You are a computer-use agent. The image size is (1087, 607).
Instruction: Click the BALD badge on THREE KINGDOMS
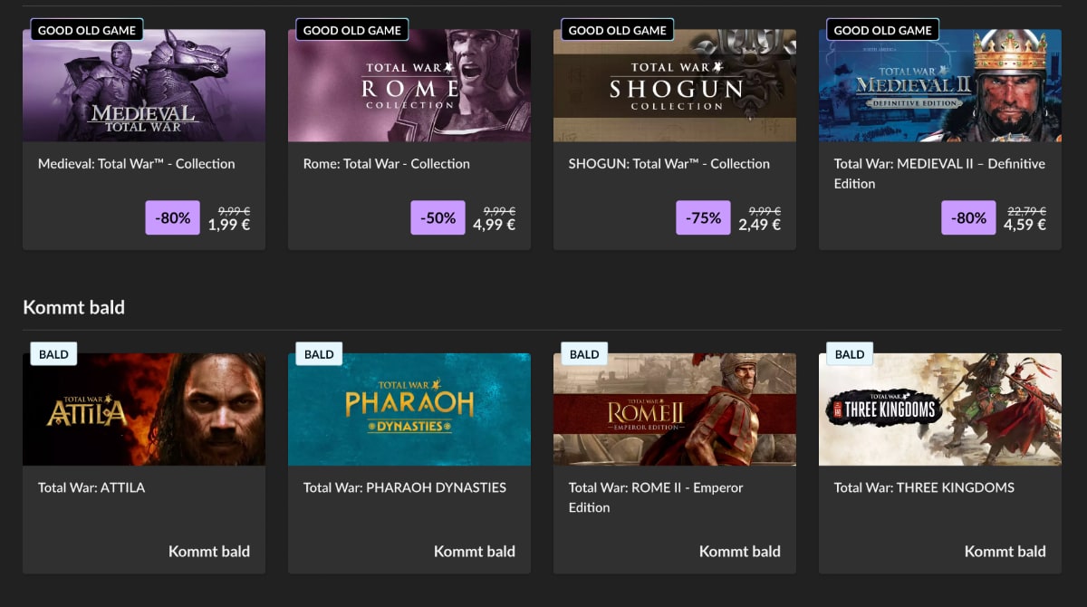pos(849,354)
